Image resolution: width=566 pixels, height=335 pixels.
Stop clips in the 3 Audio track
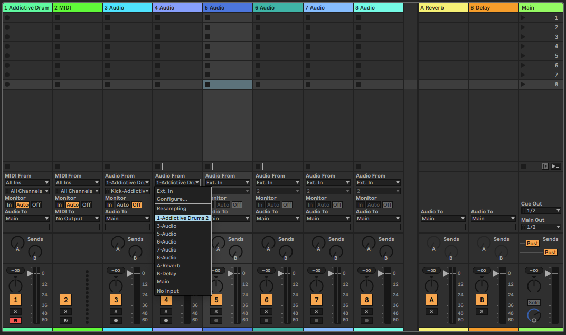(107, 166)
